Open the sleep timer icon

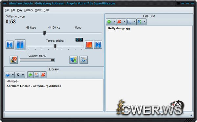83,60
